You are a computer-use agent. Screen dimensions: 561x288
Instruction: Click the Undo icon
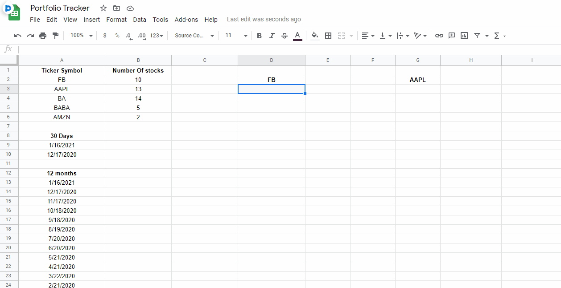[18, 36]
